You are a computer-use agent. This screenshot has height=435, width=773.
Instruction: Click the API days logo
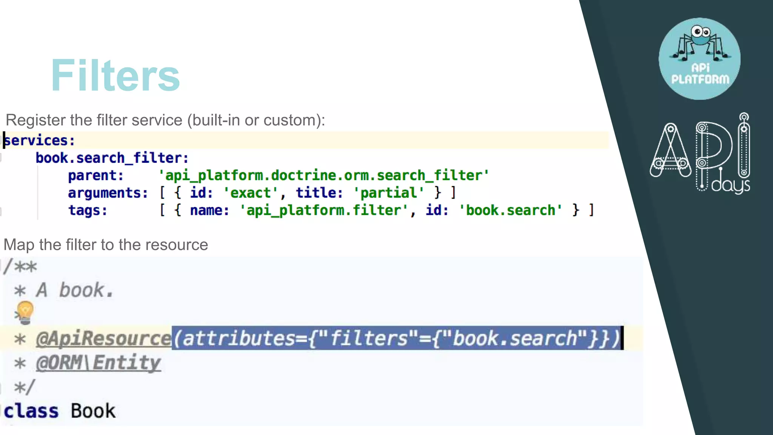700,153
